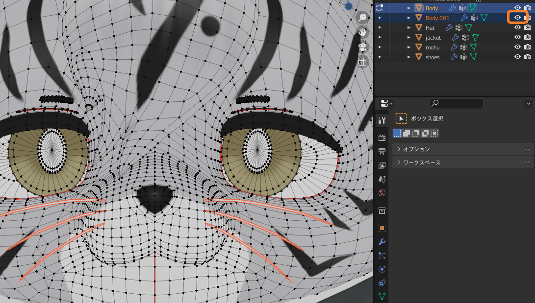Open the Particles properties icon
This screenshot has height=303, width=535.
(382, 256)
